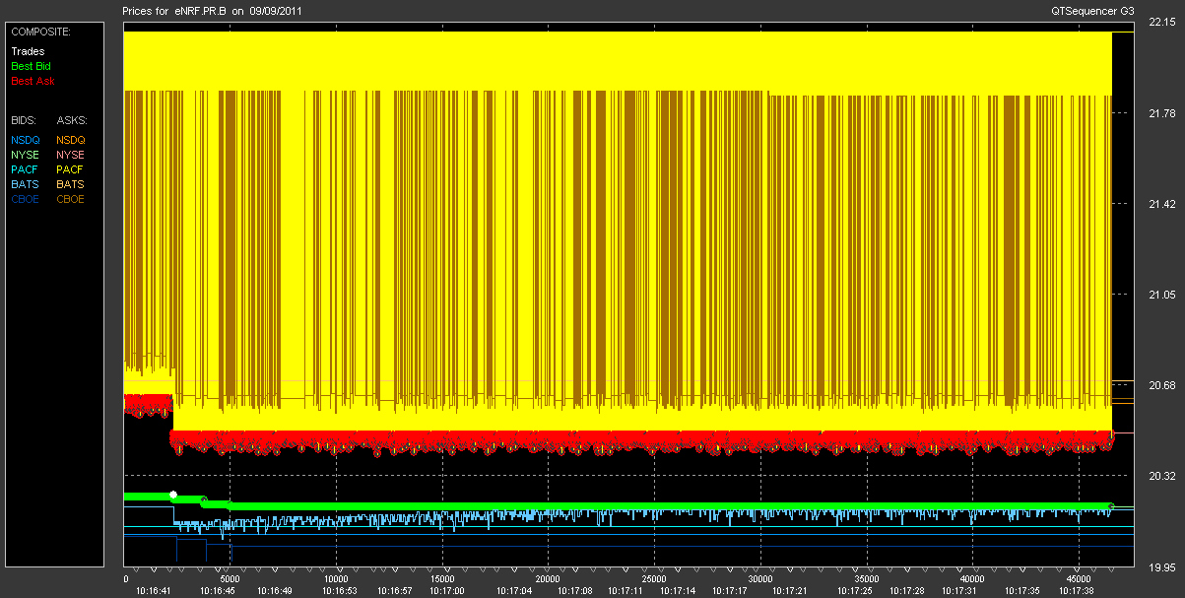
Task: Click the 10:17:14 time label
Action: 678,591
